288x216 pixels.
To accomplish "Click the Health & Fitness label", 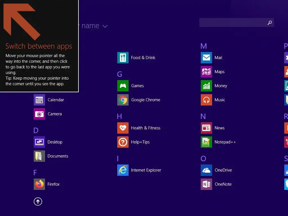I will (146, 128).
